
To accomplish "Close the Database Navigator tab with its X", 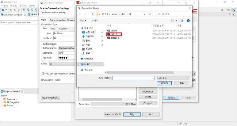I will pyautogui.click(x=25, y=15).
